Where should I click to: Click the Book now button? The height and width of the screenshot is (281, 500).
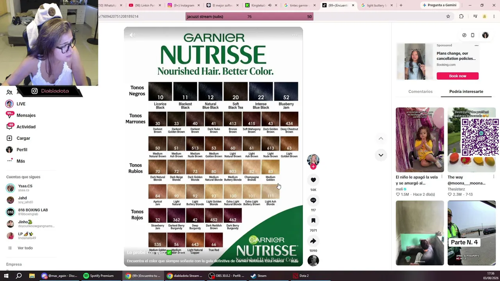click(x=457, y=76)
